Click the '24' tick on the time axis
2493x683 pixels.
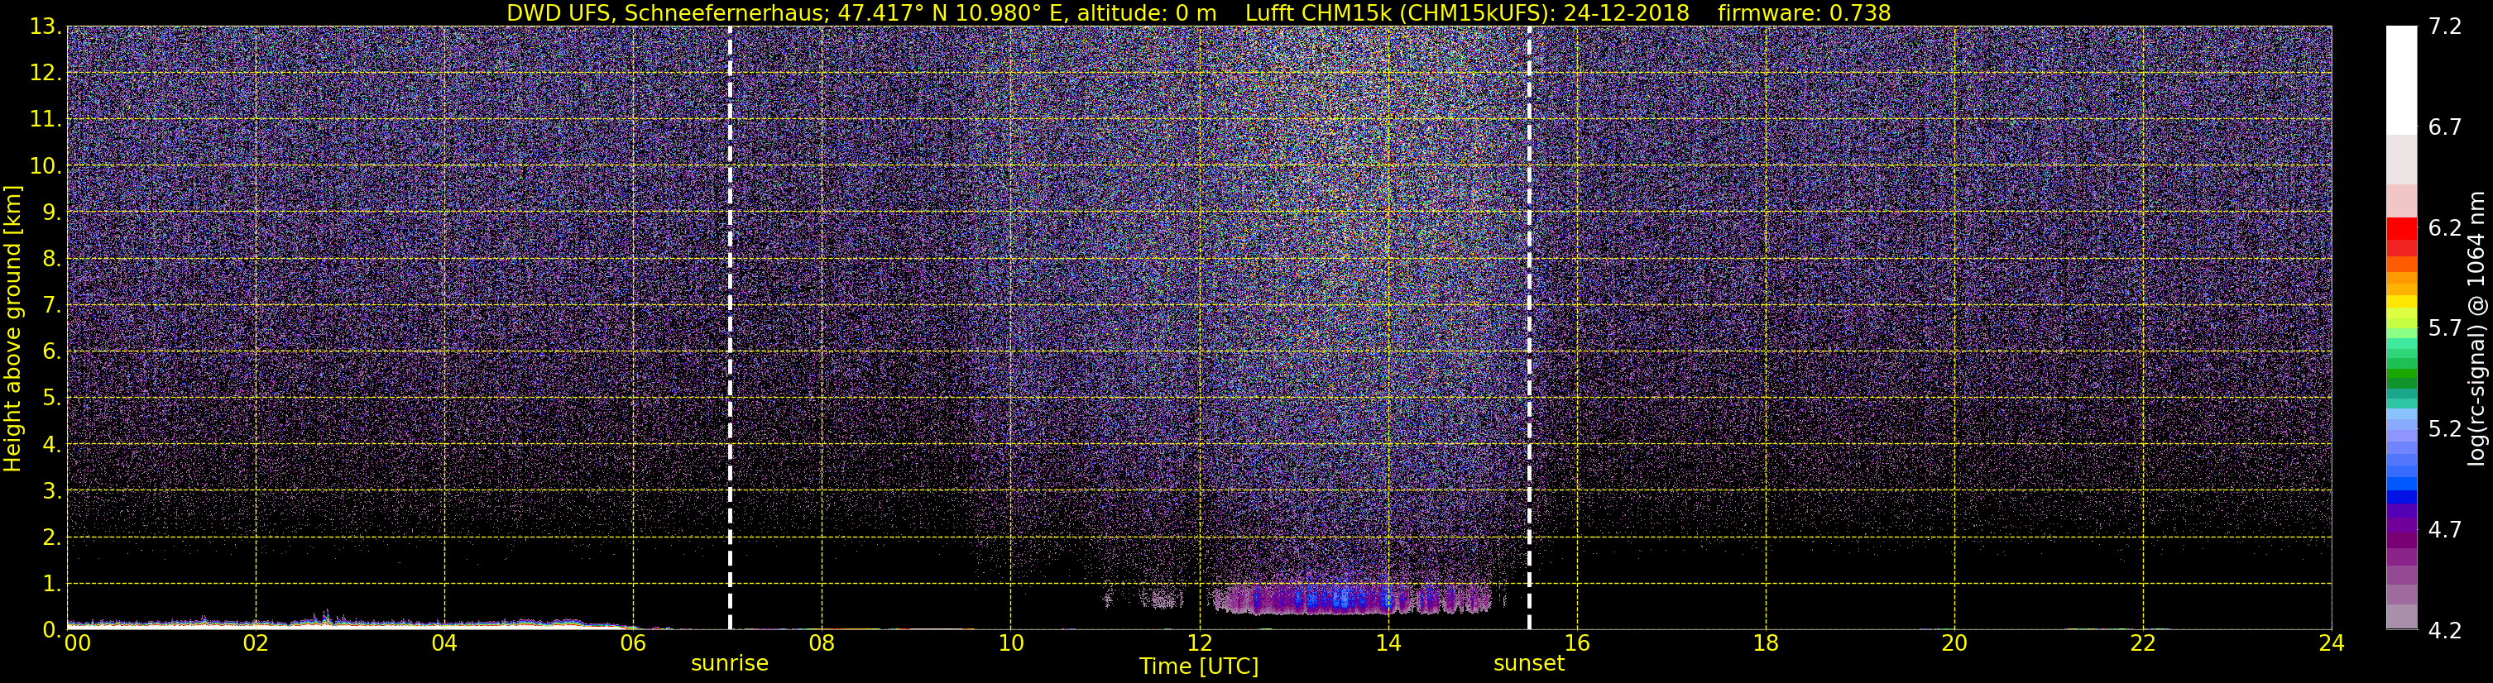[2332, 643]
